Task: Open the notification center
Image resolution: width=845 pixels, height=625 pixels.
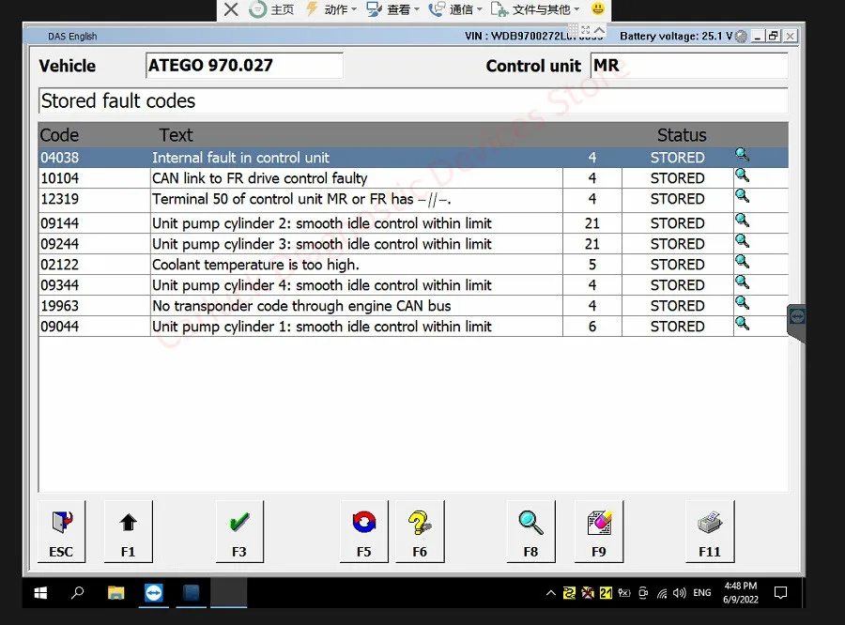Action: tap(780, 593)
